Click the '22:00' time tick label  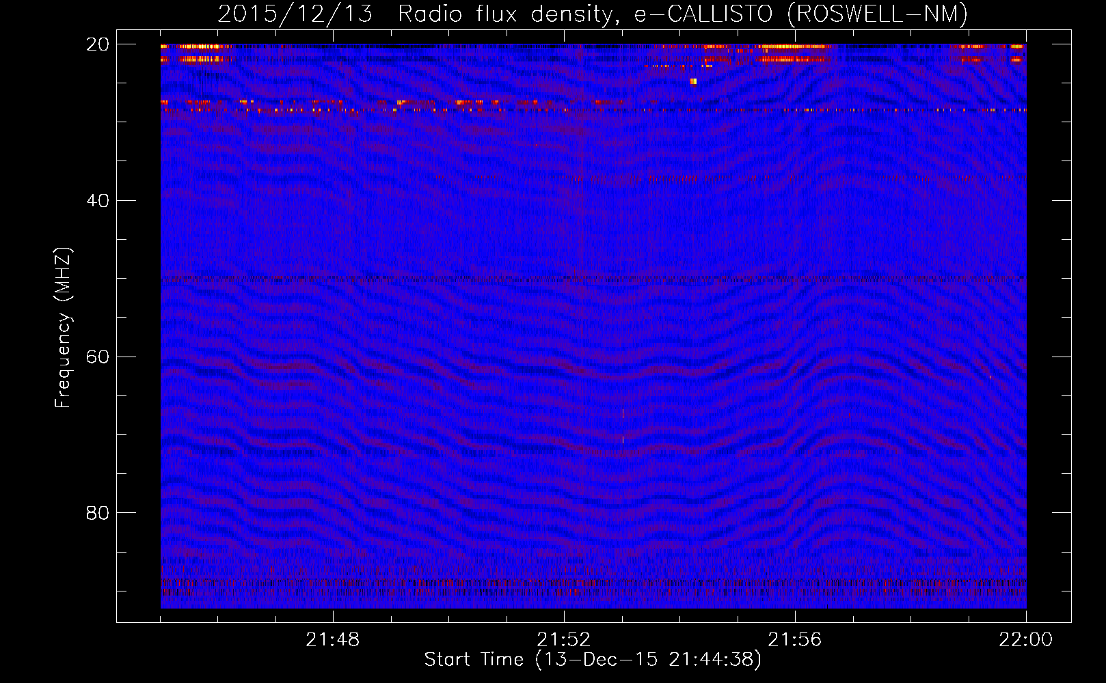click(1026, 640)
